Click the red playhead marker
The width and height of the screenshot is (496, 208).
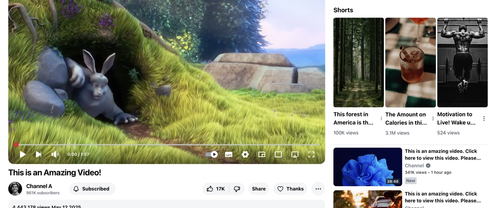coord(16,145)
